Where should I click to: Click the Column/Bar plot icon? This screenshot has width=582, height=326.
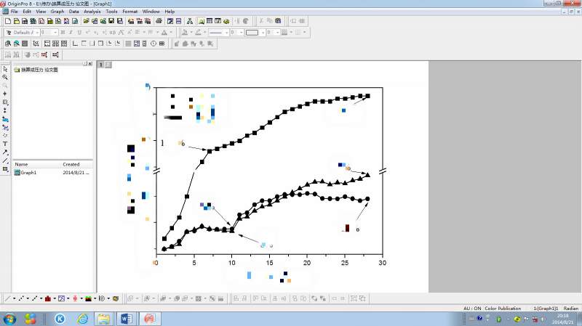click(48, 298)
